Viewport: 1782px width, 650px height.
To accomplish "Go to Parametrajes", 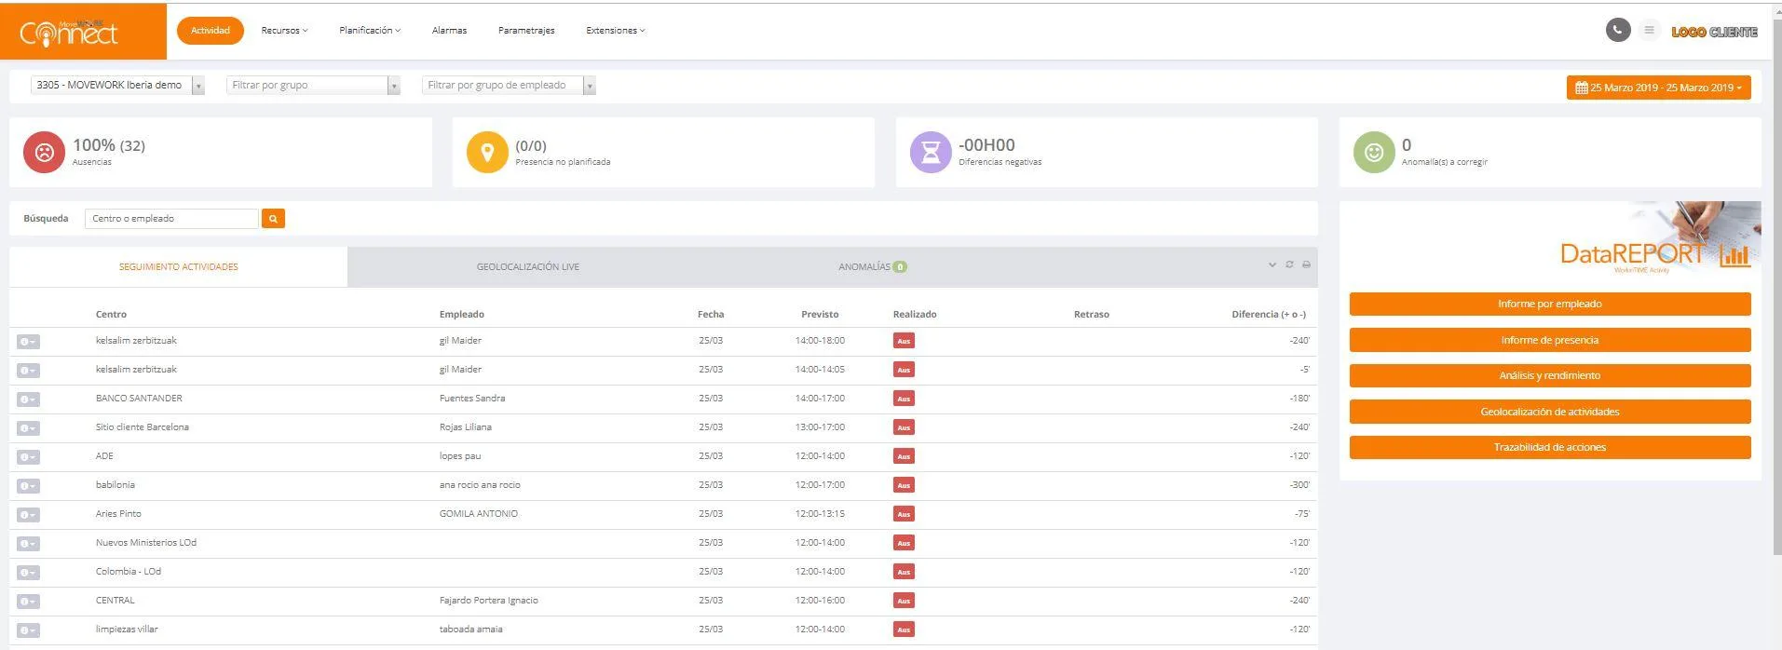I will click(x=526, y=31).
